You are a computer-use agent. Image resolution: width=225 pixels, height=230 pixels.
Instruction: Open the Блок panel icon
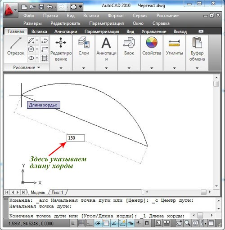click(x=129, y=43)
